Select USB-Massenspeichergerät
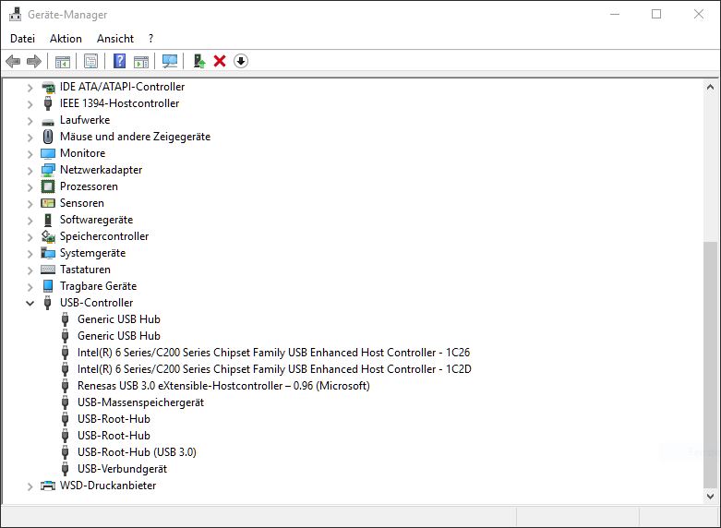The image size is (721, 528). [140, 402]
